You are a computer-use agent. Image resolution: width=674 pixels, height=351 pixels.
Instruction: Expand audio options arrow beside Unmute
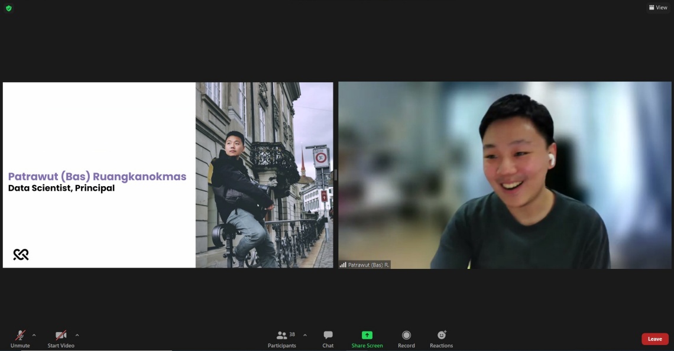34,335
